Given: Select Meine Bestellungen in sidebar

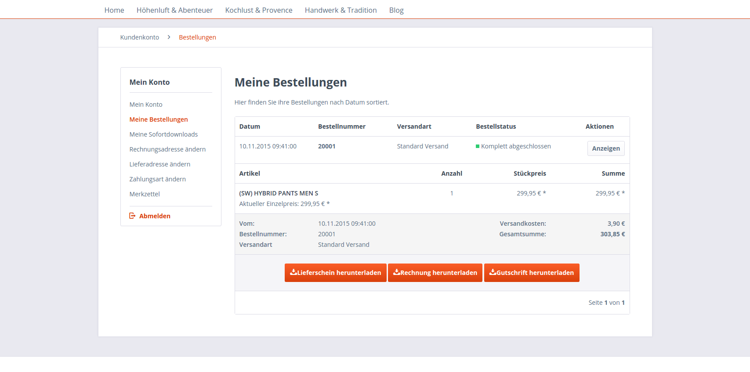Looking at the screenshot, I should coord(159,119).
